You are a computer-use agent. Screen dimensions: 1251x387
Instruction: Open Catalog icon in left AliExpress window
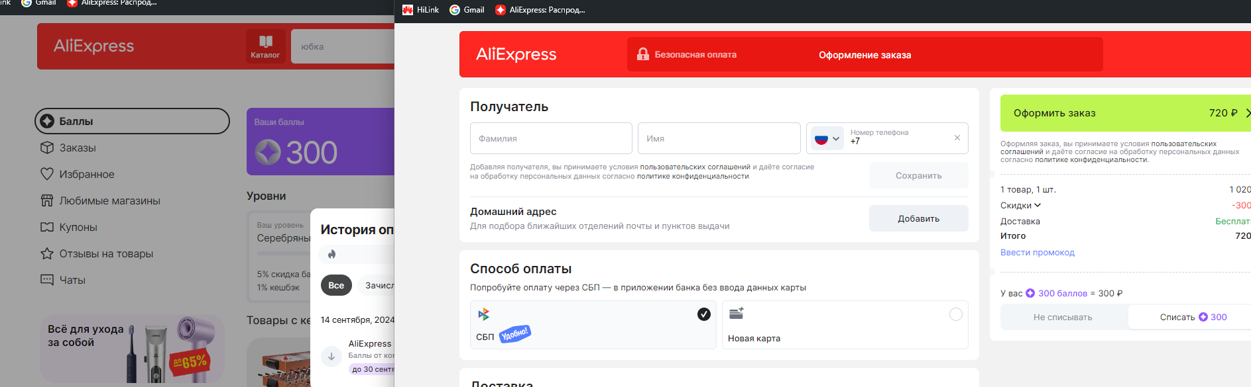tap(265, 46)
